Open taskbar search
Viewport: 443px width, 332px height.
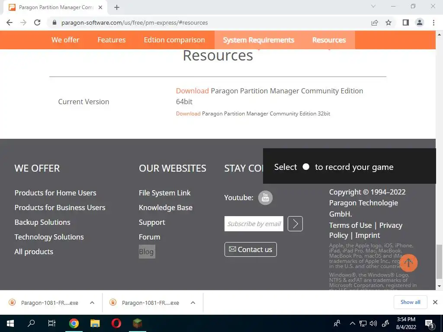[x=31, y=323]
